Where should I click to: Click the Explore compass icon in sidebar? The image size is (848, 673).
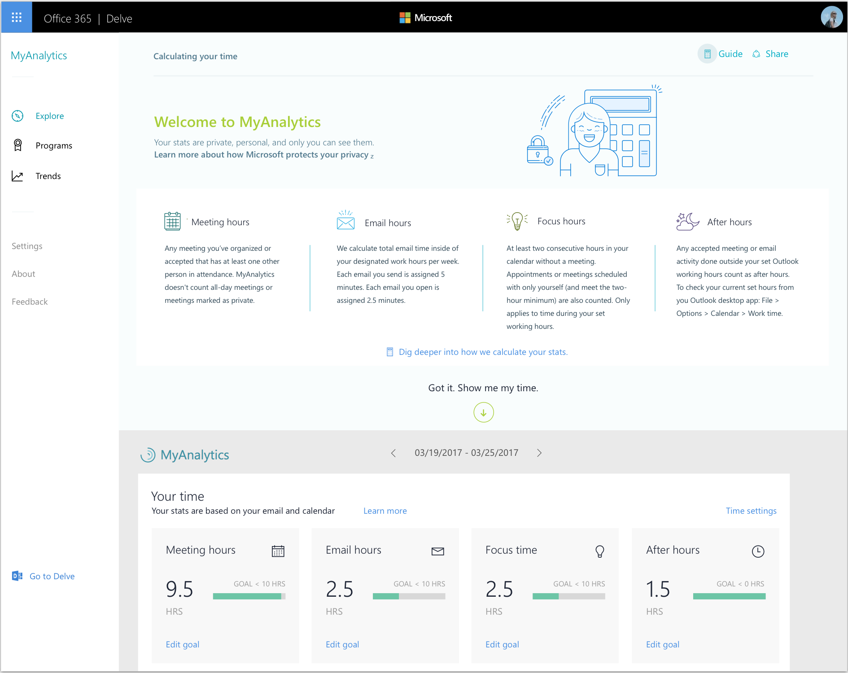coord(17,116)
